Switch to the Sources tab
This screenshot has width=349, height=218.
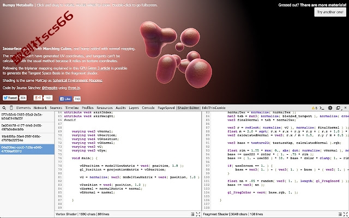pyautogui.click(x=56, y=108)
